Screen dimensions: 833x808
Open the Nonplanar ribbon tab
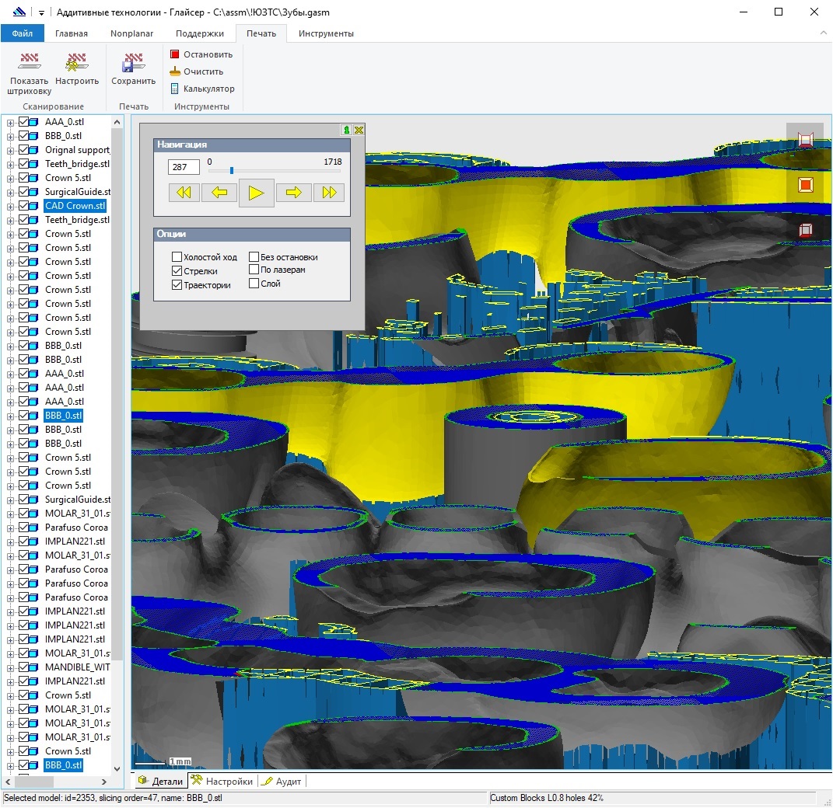pos(131,33)
